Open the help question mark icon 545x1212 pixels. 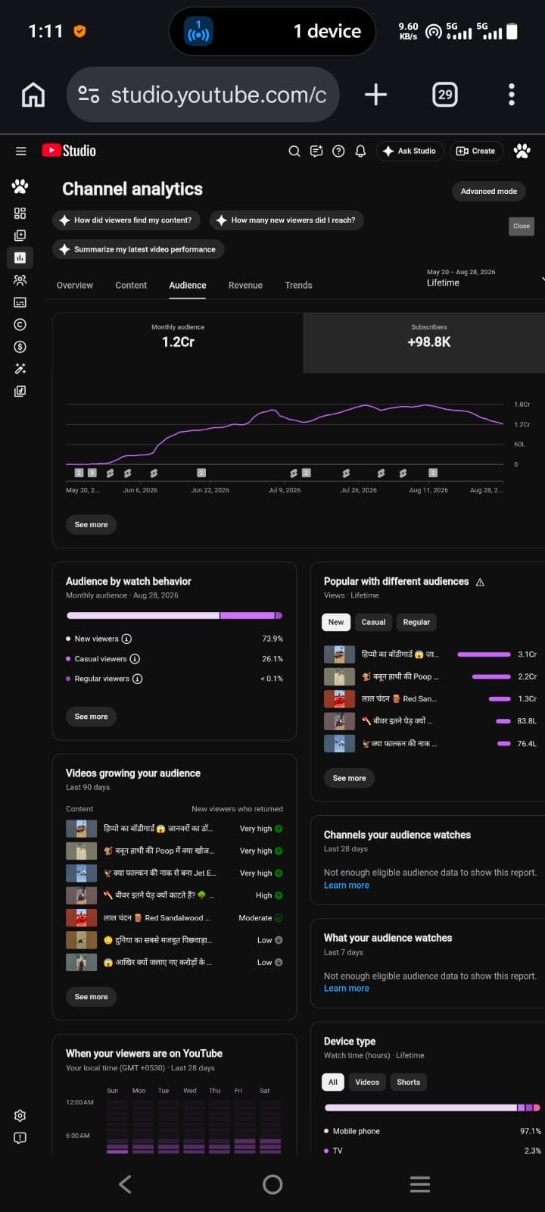pos(338,151)
